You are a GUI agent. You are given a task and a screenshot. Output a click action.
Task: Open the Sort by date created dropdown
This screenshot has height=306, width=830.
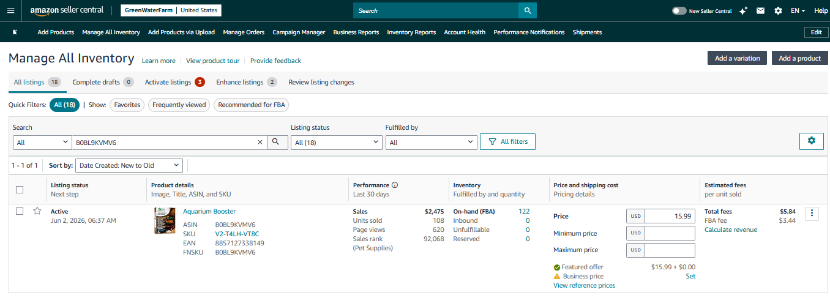coord(129,165)
